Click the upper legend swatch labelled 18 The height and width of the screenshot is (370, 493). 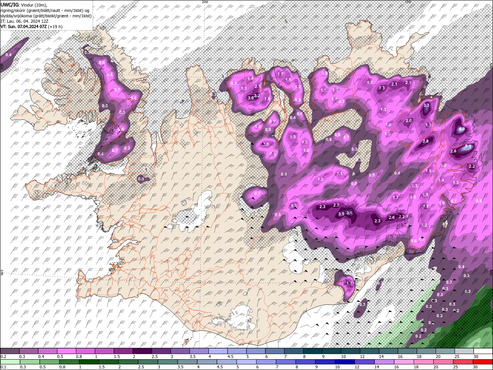tap(426, 351)
